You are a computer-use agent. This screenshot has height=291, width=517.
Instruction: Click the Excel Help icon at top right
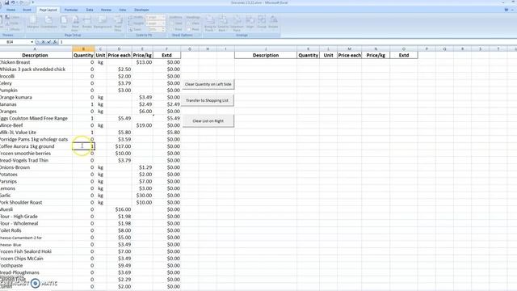(x=506, y=10)
